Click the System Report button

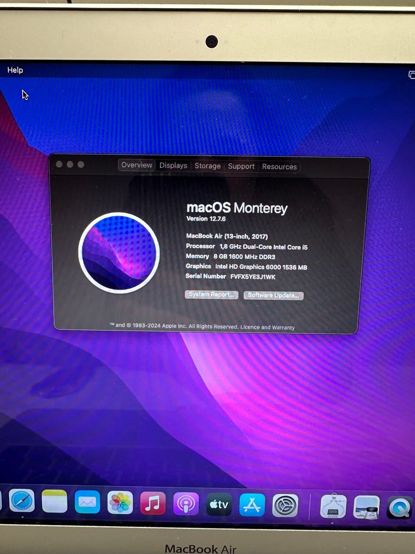pos(212,294)
